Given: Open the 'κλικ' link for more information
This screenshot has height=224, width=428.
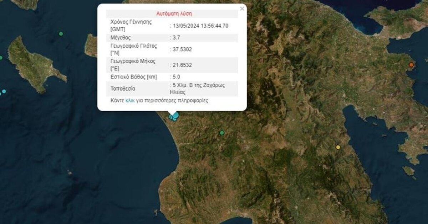Looking at the screenshot, I should pos(130,101).
